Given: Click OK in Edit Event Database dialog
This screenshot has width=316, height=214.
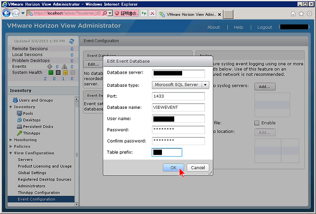Looking at the screenshot, I should [173, 168].
